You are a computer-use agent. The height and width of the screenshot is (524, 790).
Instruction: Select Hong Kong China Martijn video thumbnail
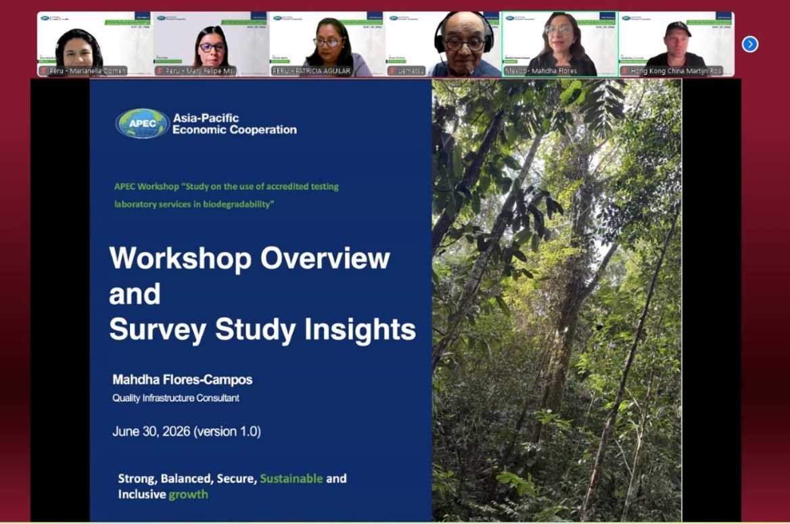[676, 45]
